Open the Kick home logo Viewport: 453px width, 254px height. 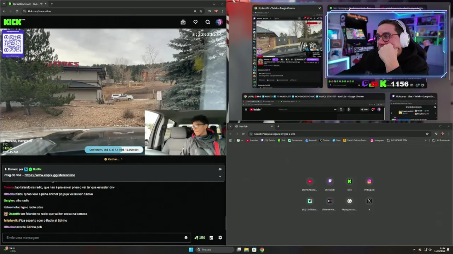click(14, 22)
